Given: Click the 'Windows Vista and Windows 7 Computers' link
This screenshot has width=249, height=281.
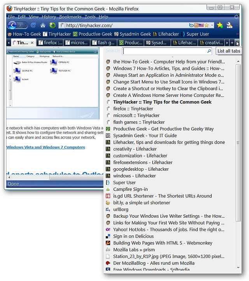Looking at the screenshot, I should 46,147.
